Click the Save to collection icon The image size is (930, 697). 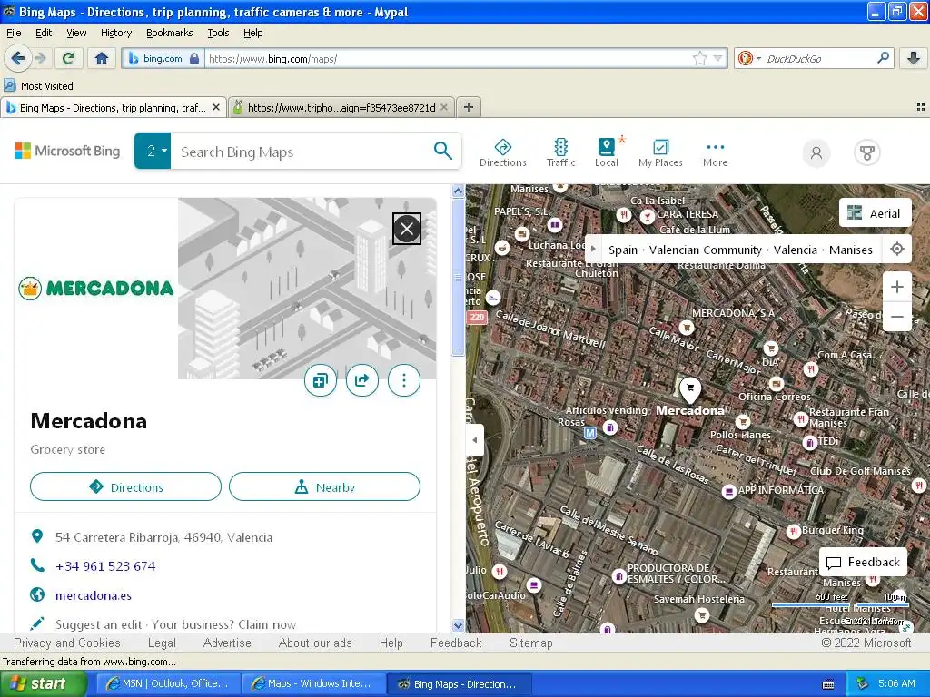pyautogui.click(x=321, y=380)
